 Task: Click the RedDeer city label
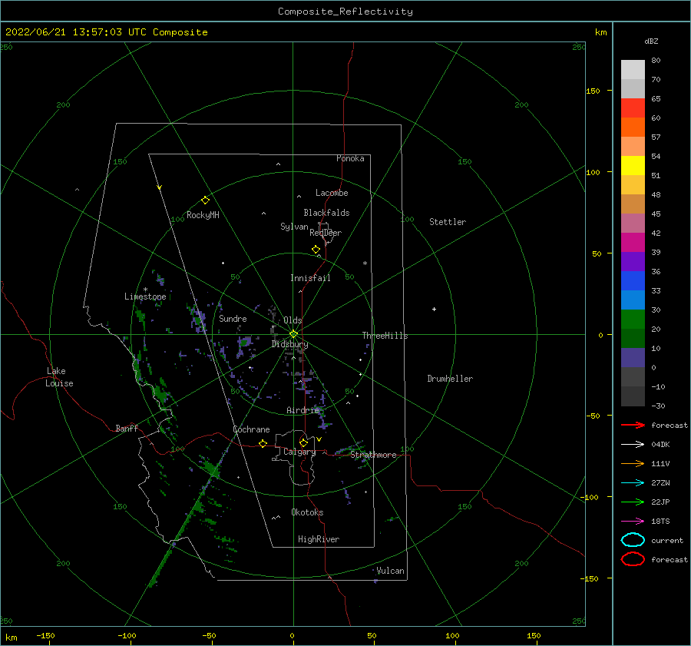(x=326, y=233)
